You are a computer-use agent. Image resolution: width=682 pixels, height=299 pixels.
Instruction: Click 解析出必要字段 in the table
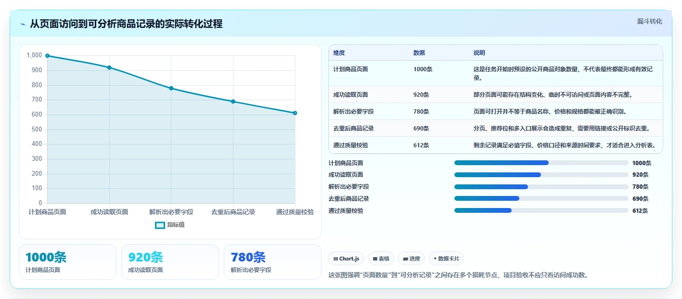pos(353,112)
